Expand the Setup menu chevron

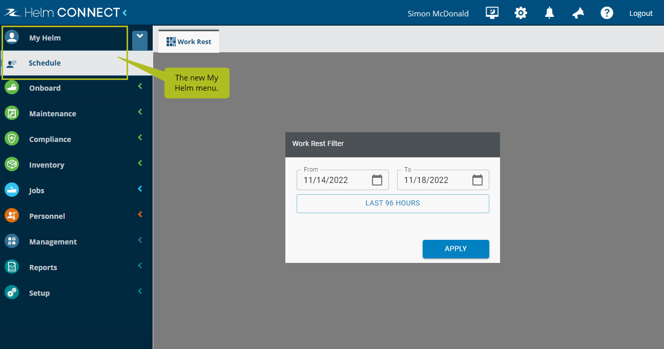point(140,292)
